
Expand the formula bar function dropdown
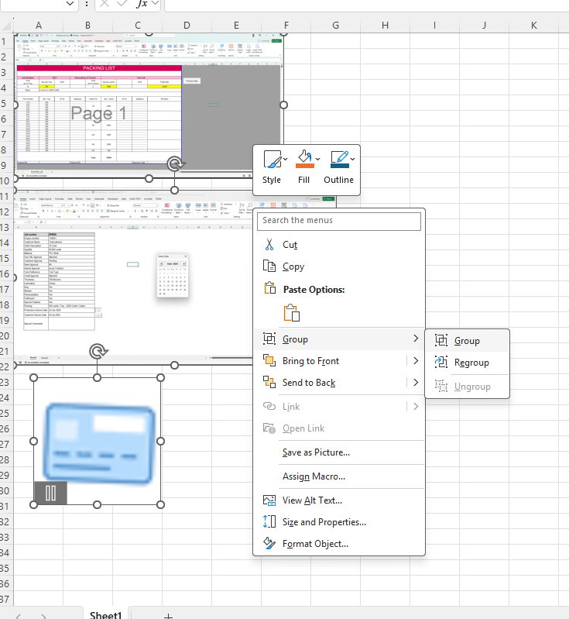point(155,4)
